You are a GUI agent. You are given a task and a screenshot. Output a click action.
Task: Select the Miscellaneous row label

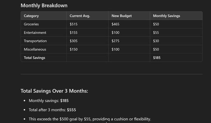click(x=35, y=49)
